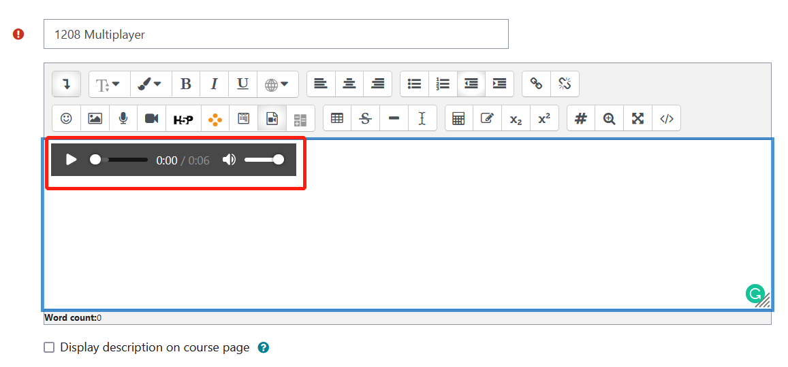
Task: Insert a numbered list
Action: (443, 84)
